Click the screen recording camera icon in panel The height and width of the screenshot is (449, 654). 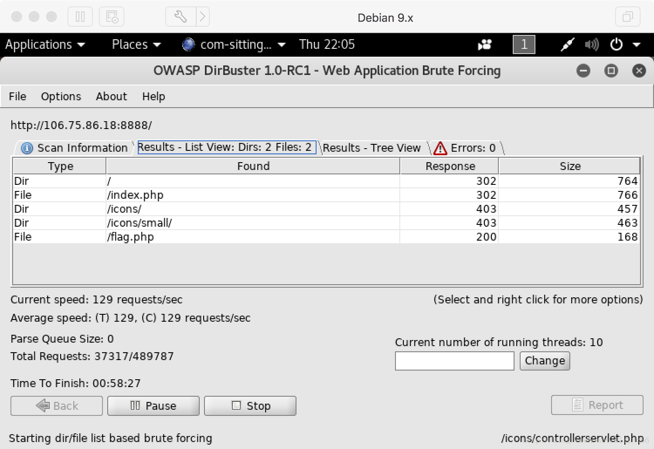[x=485, y=44]
